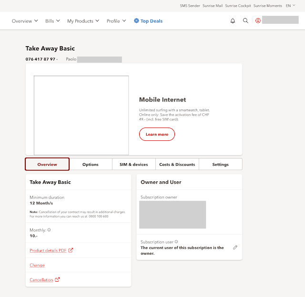Click the pencil icon to edit subscription user
The width and height of the screenshot is (305, 297).
(x=235, y=247)
